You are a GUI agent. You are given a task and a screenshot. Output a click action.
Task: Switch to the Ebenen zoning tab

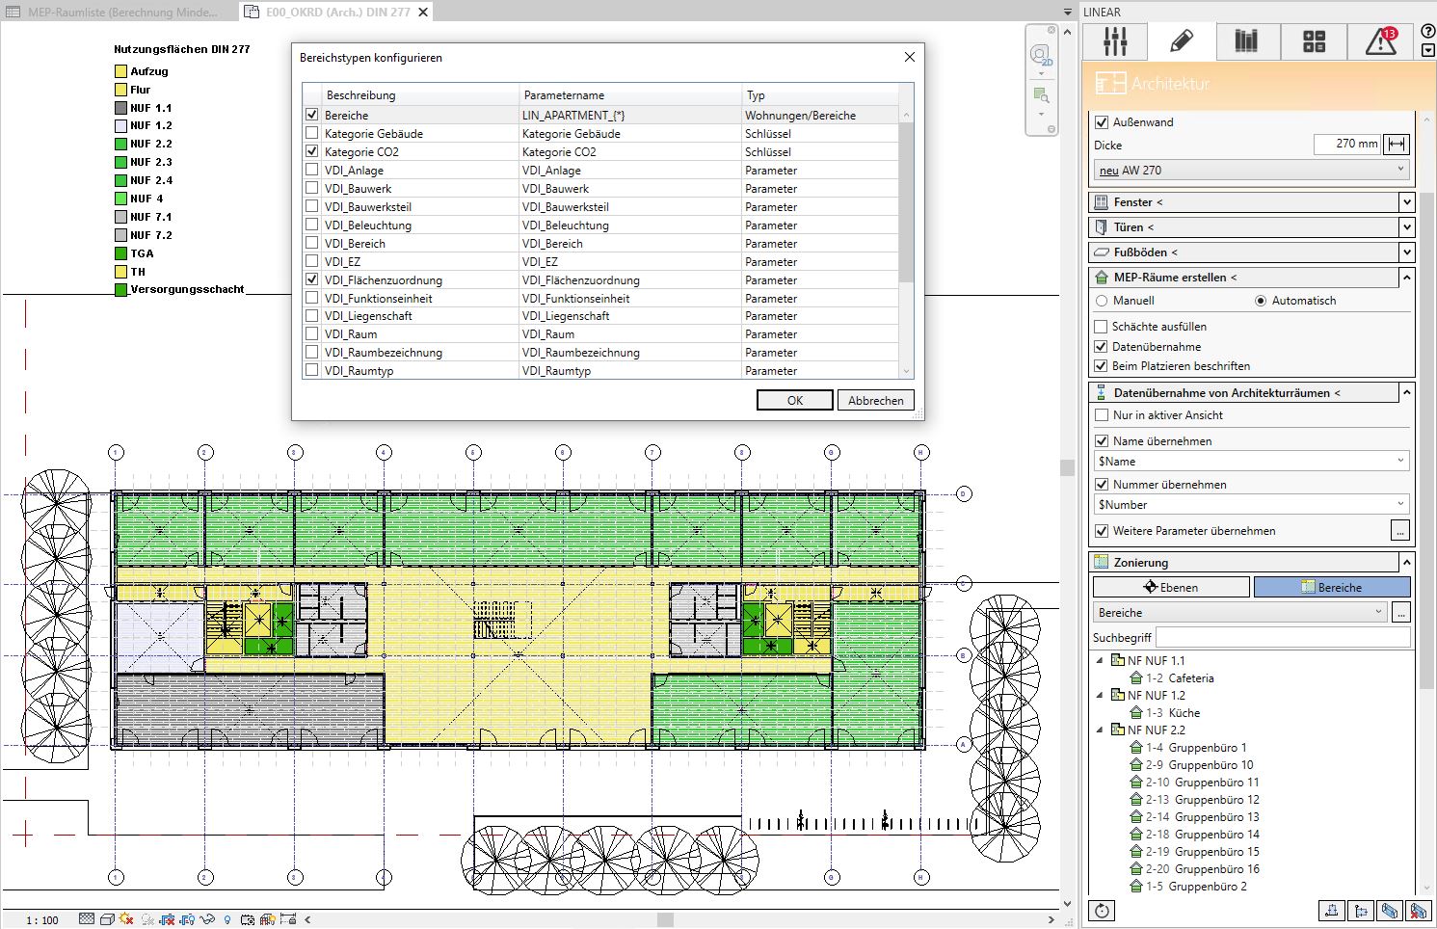(x=1170, y=587)
